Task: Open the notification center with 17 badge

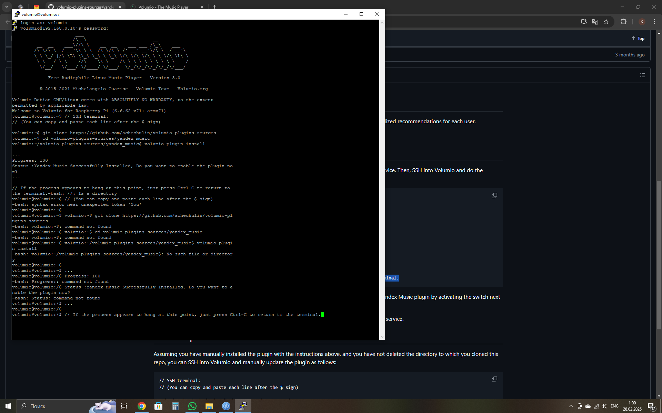Action: point(651,406)
